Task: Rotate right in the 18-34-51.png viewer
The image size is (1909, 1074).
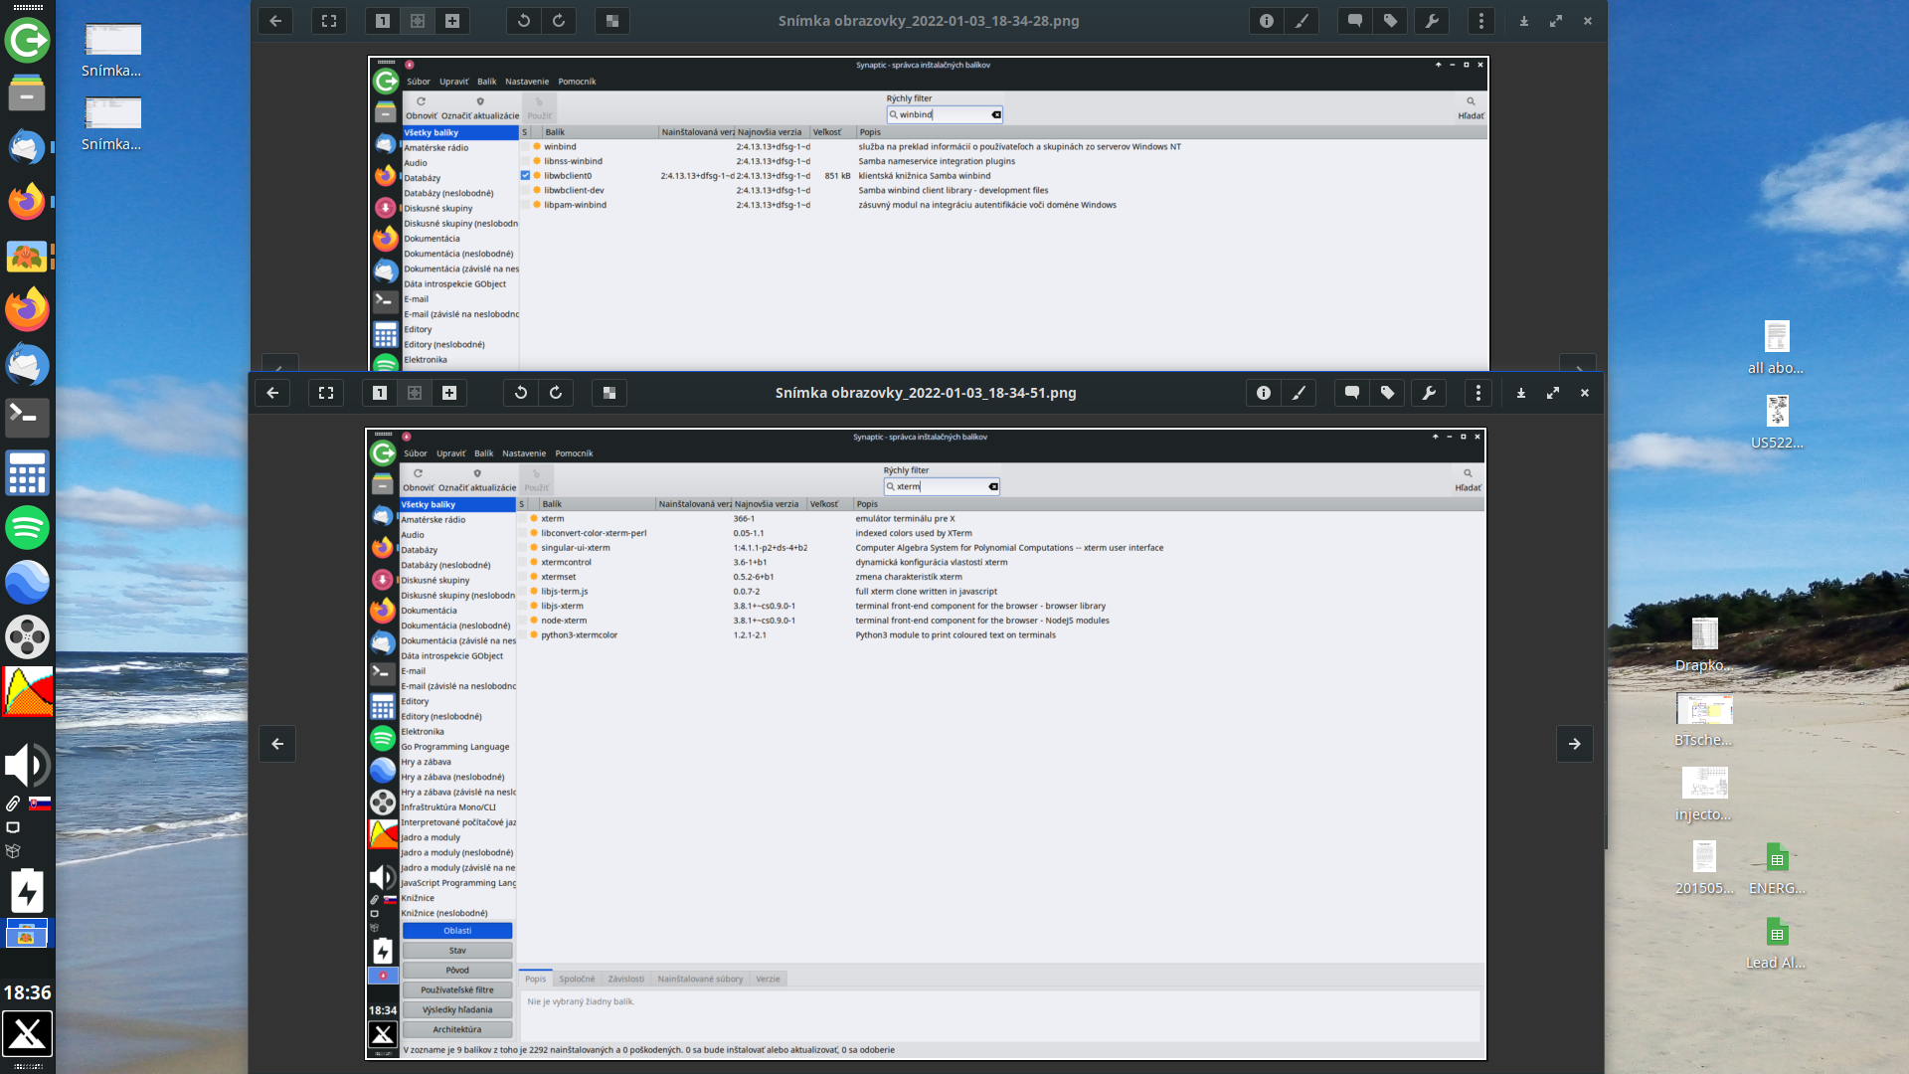Action: [x=556, y=393]
